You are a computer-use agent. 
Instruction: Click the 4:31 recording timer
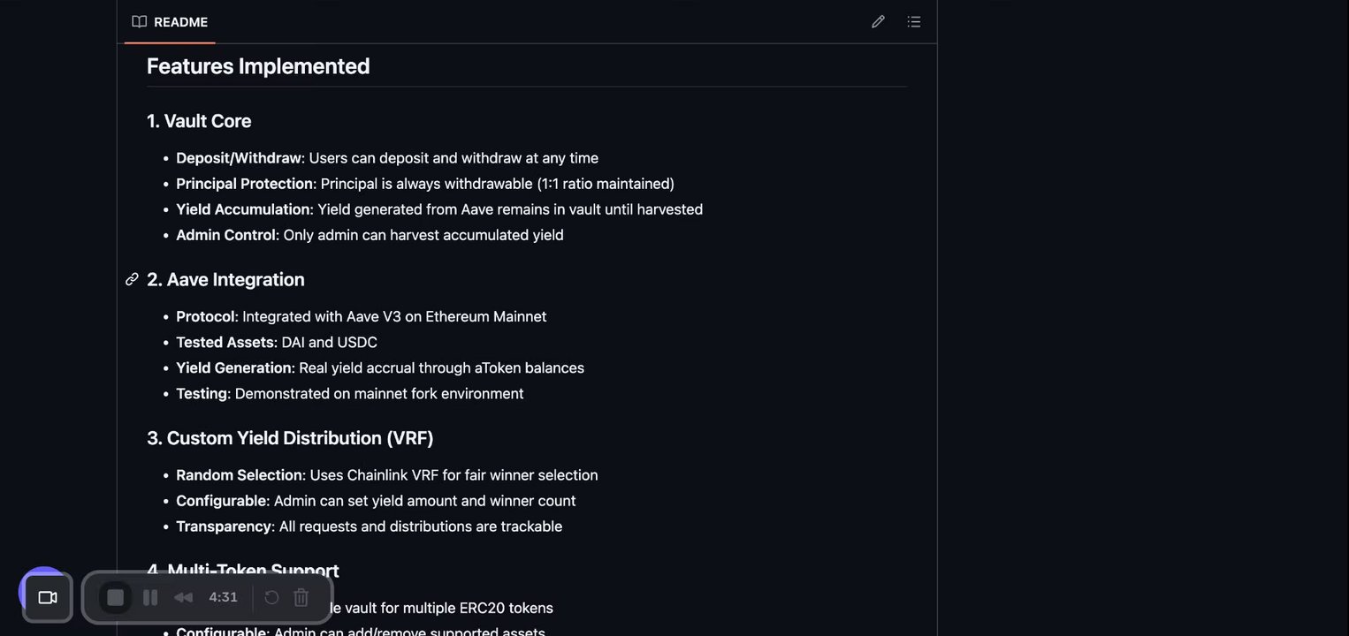click(x=223, y=598)
